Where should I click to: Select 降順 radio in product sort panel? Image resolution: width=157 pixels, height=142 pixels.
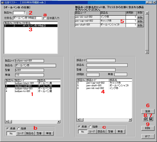[x=19, y=129]
